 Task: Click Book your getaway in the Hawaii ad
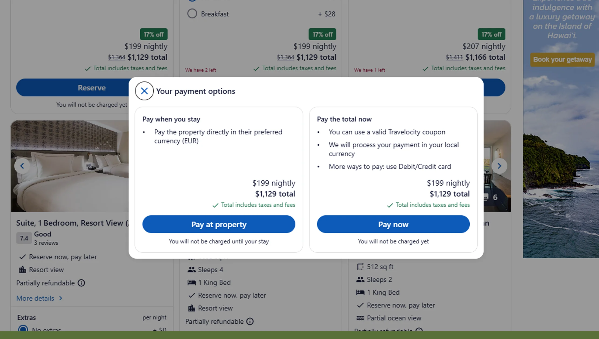click(x=562, y=60)
